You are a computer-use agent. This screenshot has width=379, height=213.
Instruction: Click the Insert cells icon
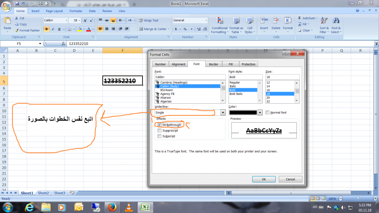[x=264, y=21]
